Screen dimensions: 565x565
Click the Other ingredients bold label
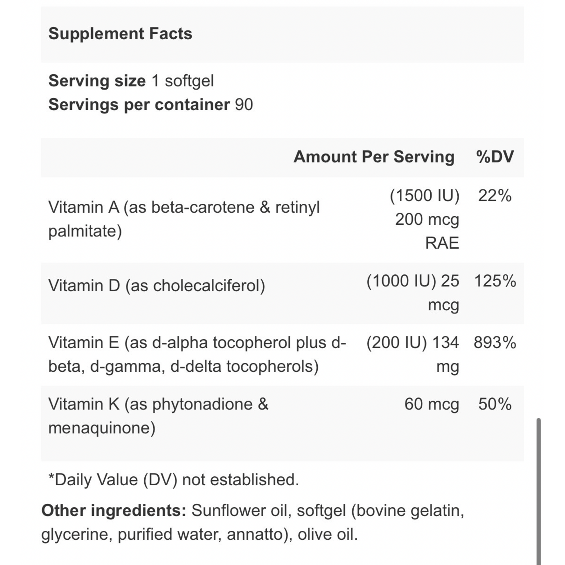(114, 511)
